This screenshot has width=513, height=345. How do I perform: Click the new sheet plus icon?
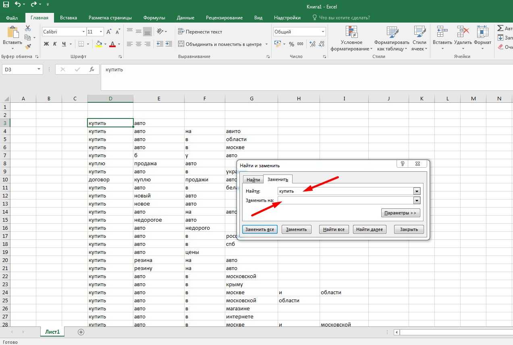(x=81, y=332)
